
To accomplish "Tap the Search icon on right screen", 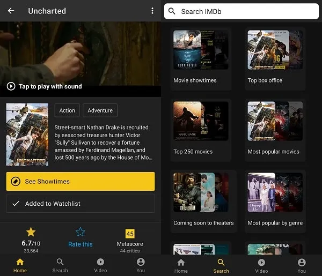I will pos(221,262).
